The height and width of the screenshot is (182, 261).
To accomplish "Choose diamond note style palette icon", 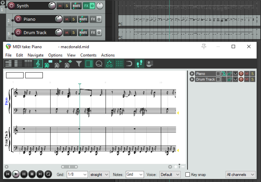I will (x=68, y=63).
